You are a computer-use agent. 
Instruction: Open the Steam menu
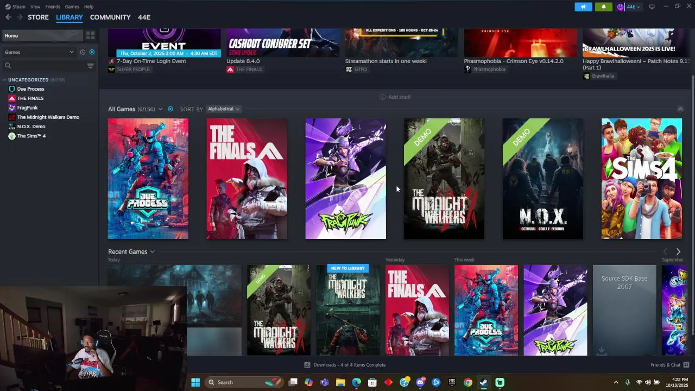tap(18, 7)
